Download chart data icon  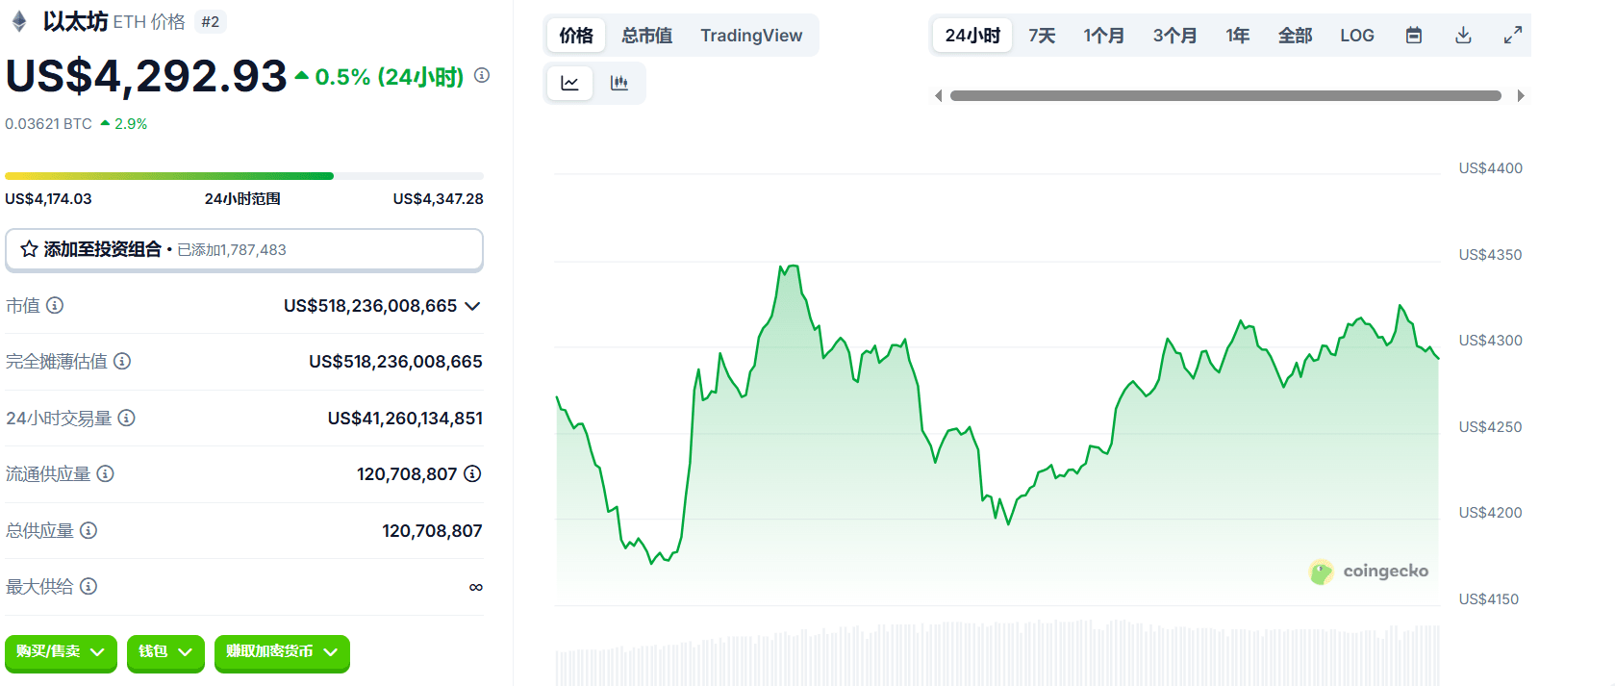point(1463,36)
